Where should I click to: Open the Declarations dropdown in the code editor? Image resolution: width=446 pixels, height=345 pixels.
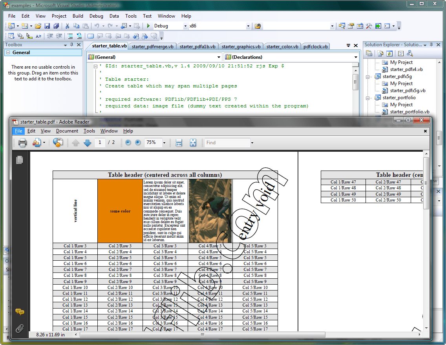[x=355, y=57]
